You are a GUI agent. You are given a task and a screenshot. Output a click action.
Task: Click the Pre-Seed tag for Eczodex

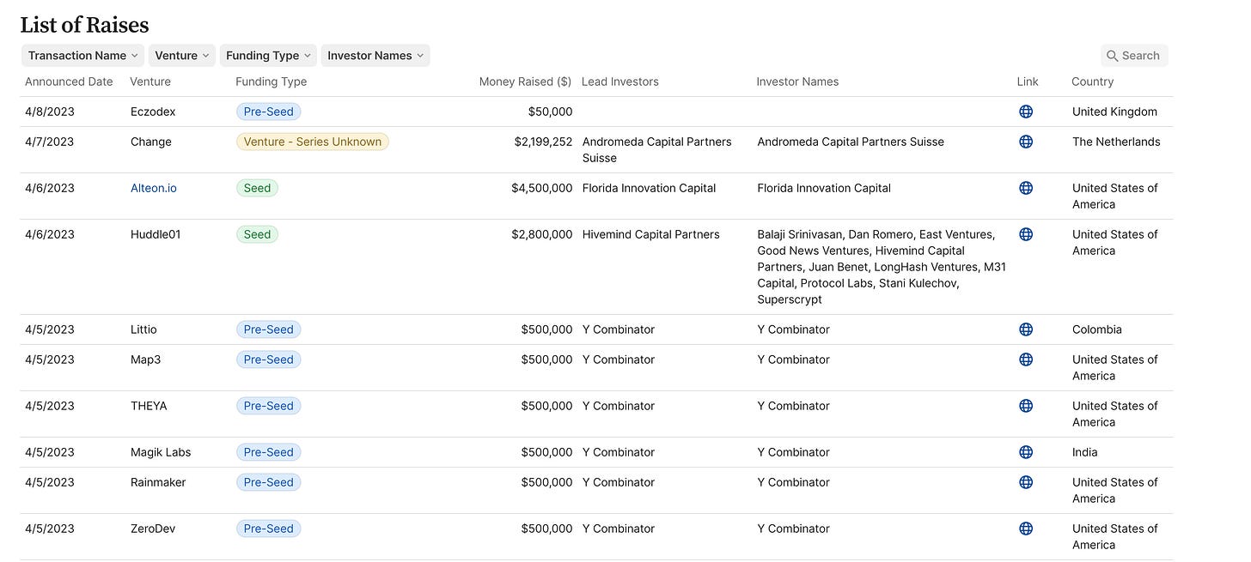pyautogui.click(x=269, y=112)
